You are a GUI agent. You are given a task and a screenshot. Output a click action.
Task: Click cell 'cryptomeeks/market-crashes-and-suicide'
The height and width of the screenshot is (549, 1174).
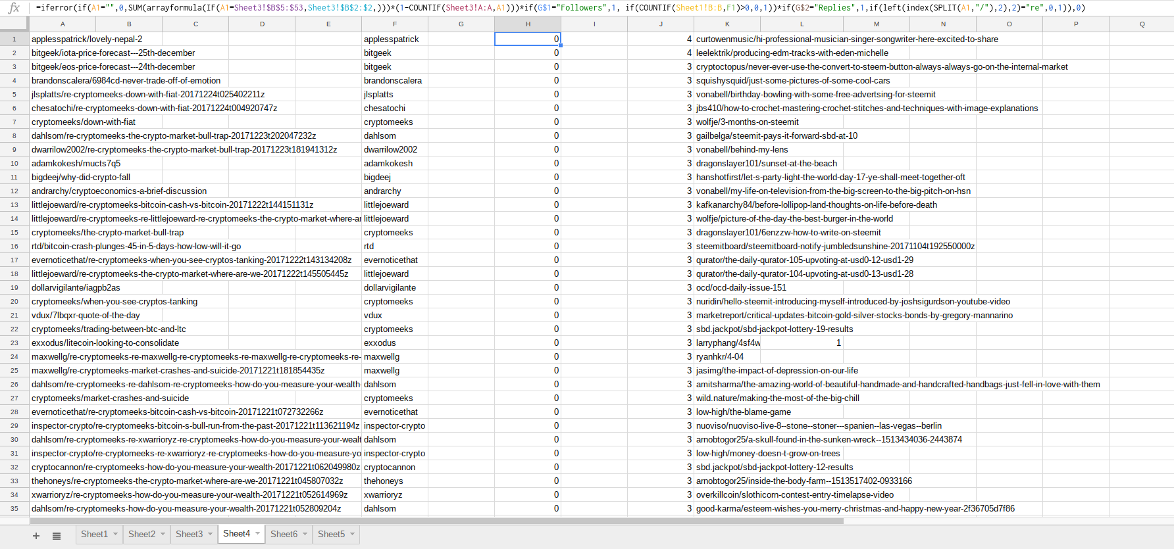pos(111,398)
